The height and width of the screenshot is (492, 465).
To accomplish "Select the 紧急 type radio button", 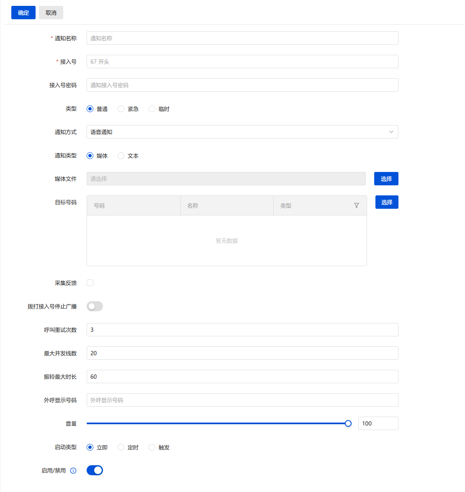I will pyautogui.click(x=121, y=109).
